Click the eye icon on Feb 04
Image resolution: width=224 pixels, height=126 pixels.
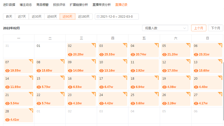pos(133,54)
